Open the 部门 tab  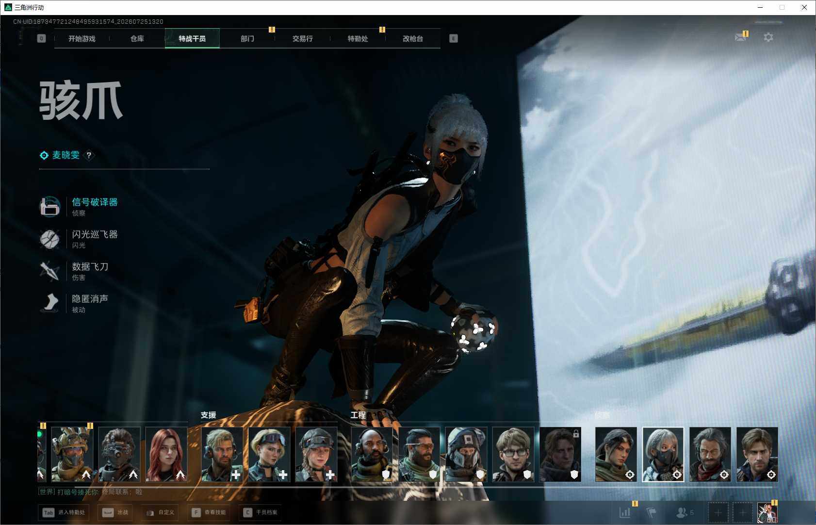click(247, 39)
